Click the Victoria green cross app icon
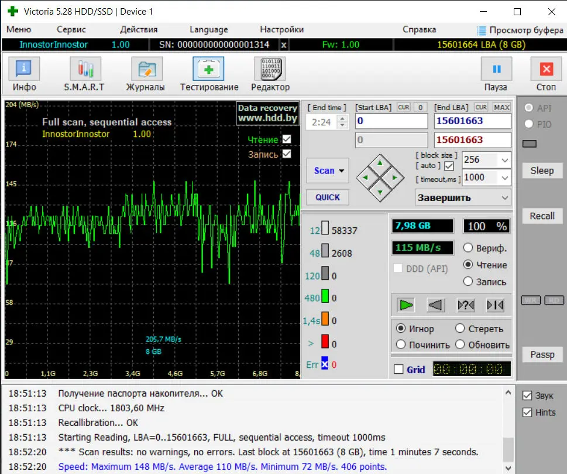 [x=13, y=11]
